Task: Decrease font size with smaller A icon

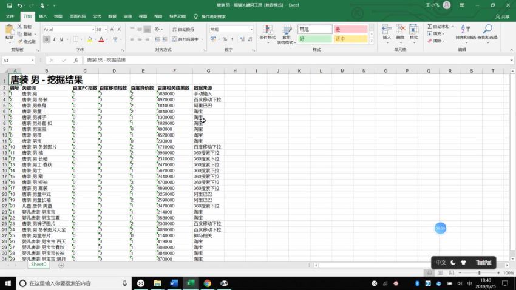Action: [x=119, y=29]
